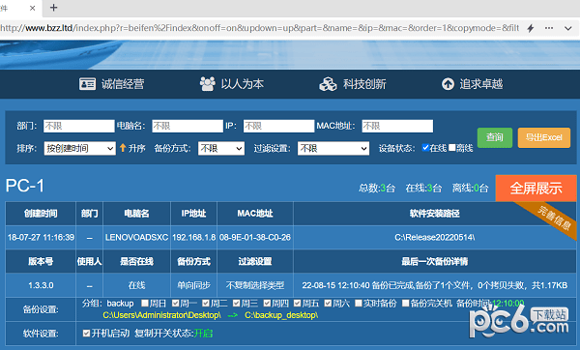Uncheck the 周六 backup day checkbox

tap(328, 304)
